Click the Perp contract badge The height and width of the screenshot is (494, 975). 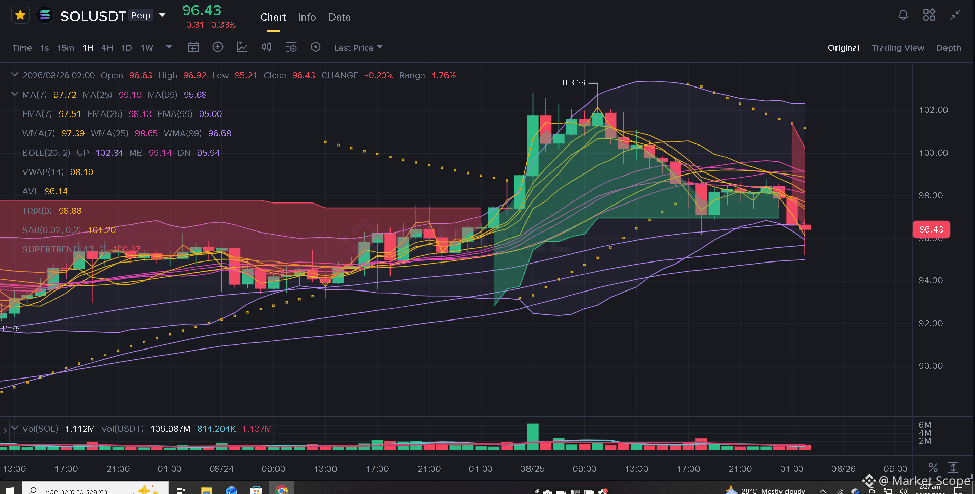pos(141,15)
